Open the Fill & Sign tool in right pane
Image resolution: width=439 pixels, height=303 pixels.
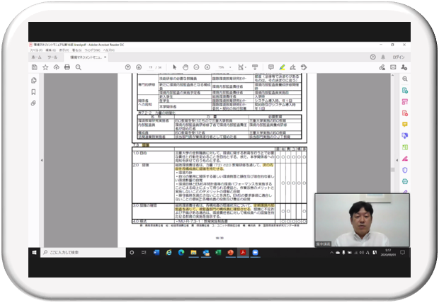point(404,157)
